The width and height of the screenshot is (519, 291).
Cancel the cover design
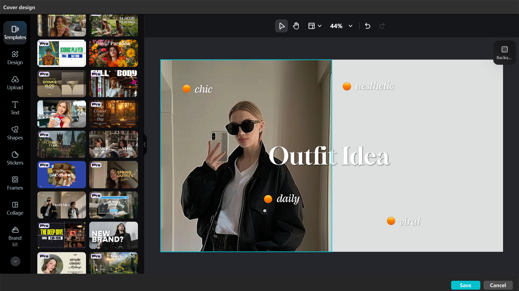498,285
